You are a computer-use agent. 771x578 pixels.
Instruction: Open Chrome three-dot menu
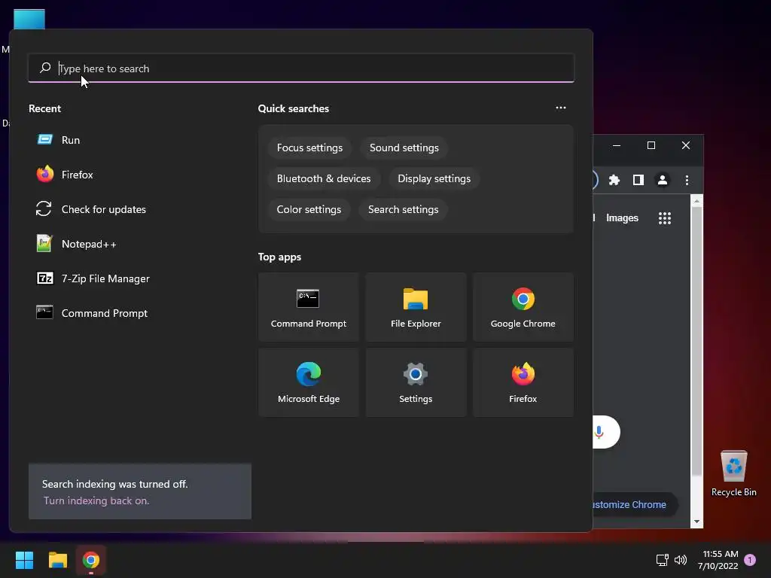(x=687, y=180)
